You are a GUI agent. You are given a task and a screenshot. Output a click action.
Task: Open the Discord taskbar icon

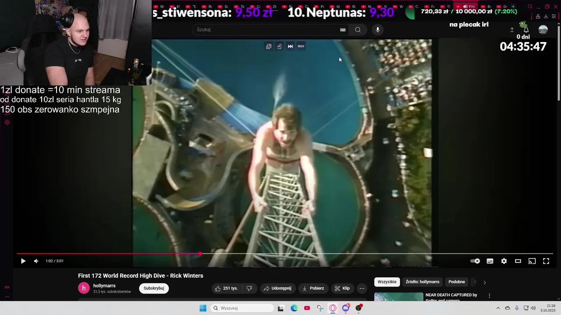point(346,308)
